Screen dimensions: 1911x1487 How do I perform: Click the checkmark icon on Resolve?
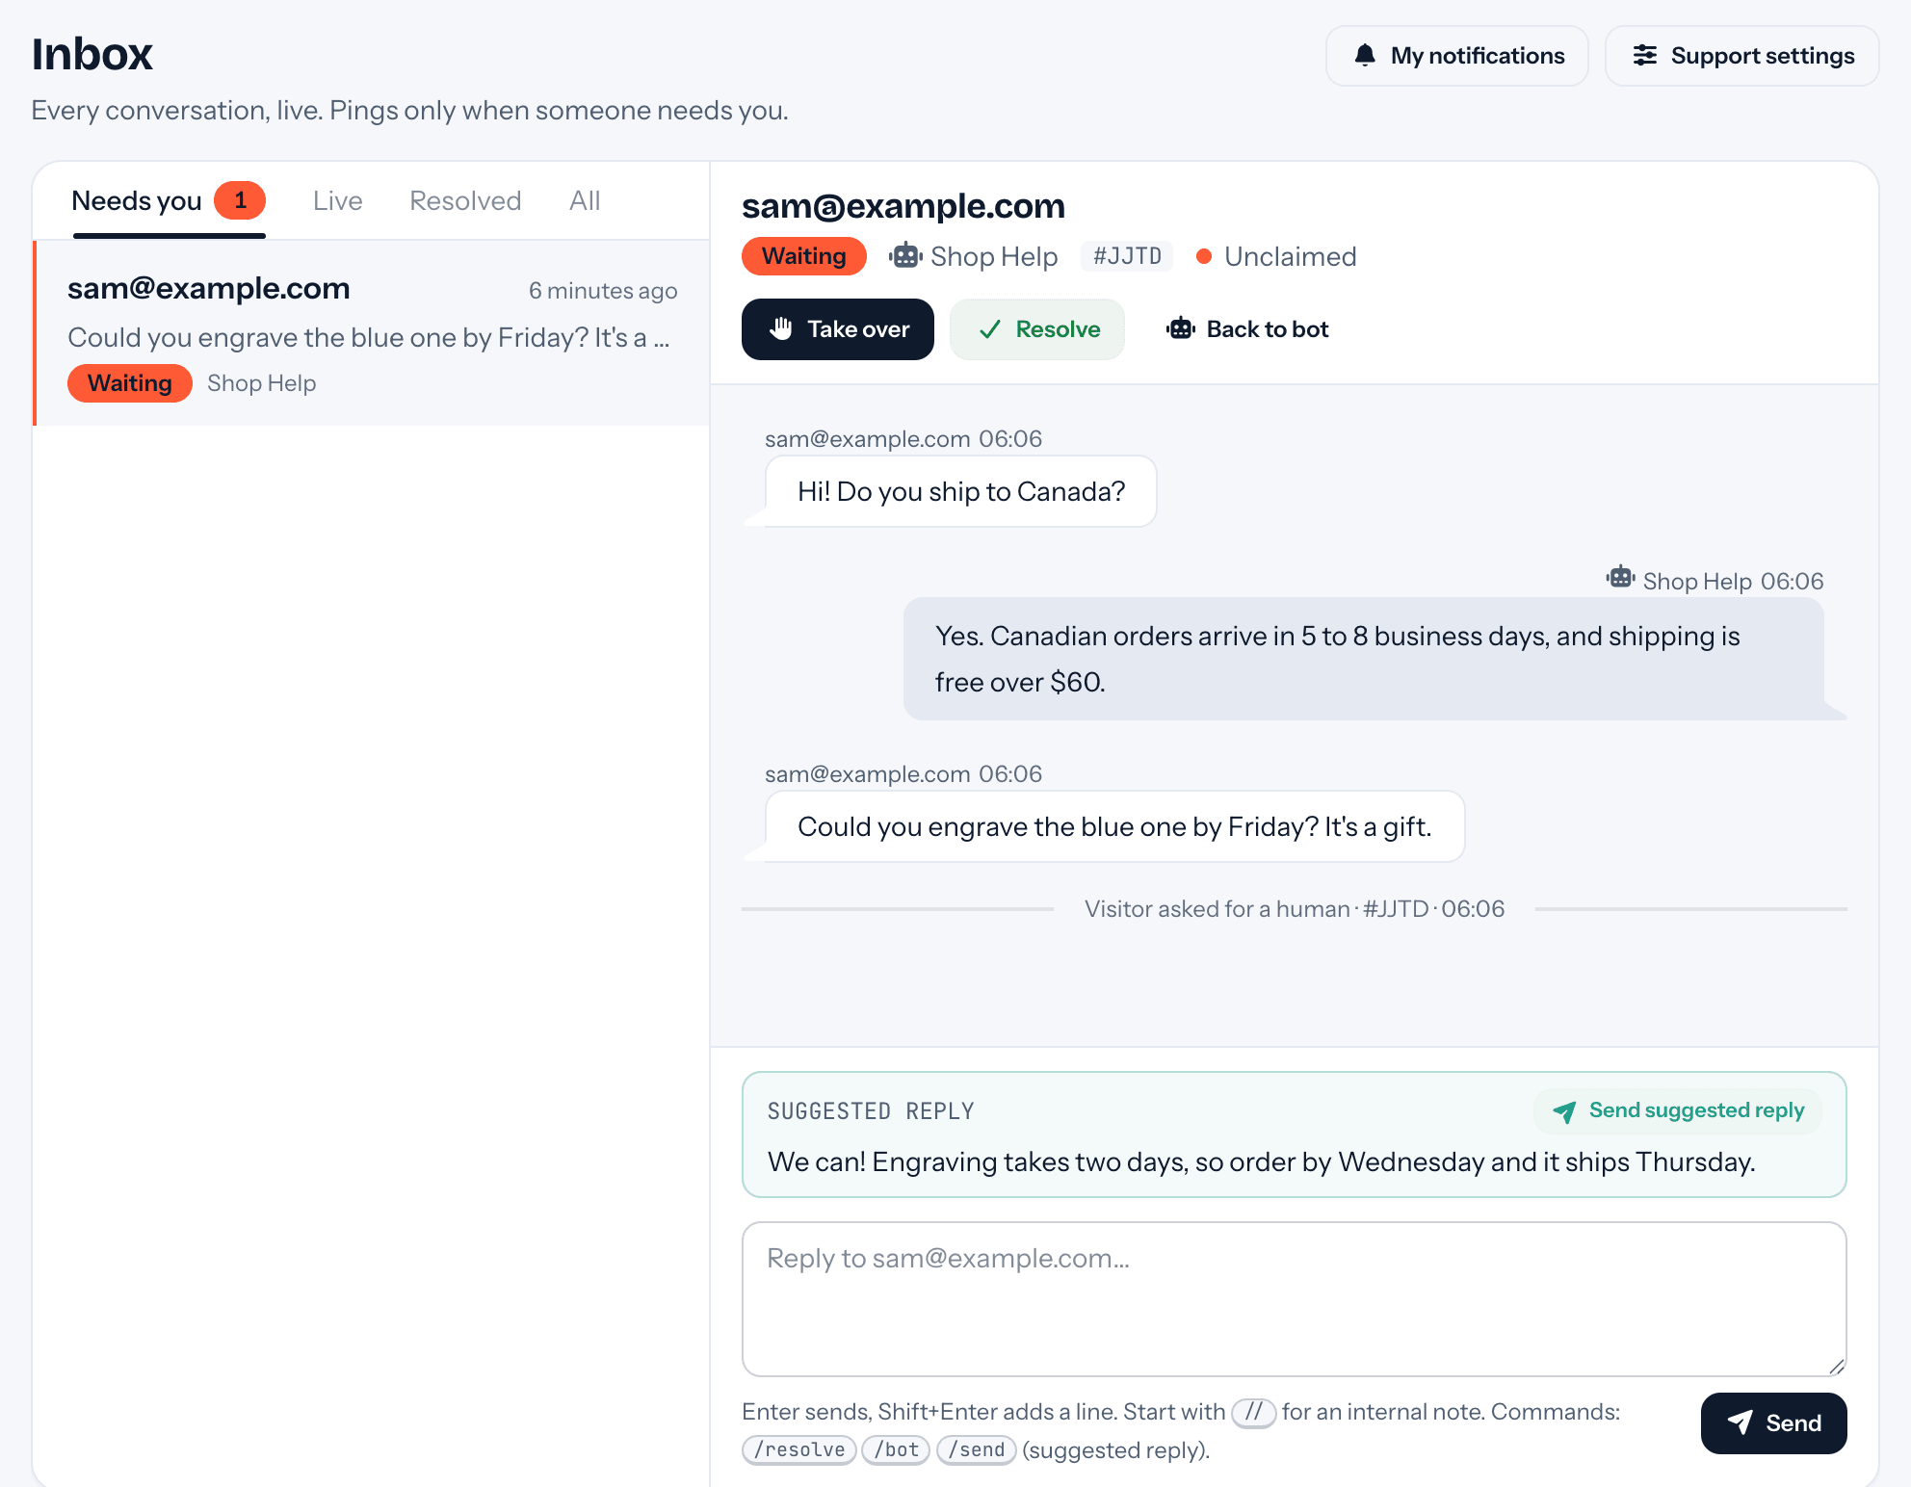(x=990, y=329)
